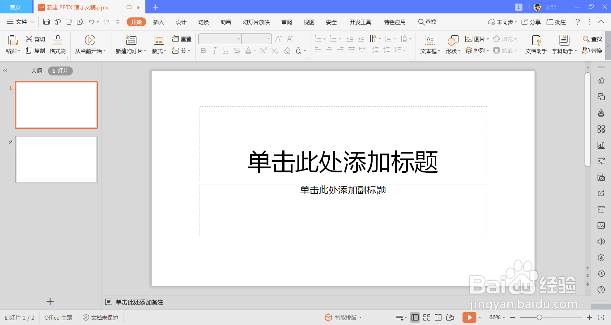Add a new document tab with plus

coord(156,7)
